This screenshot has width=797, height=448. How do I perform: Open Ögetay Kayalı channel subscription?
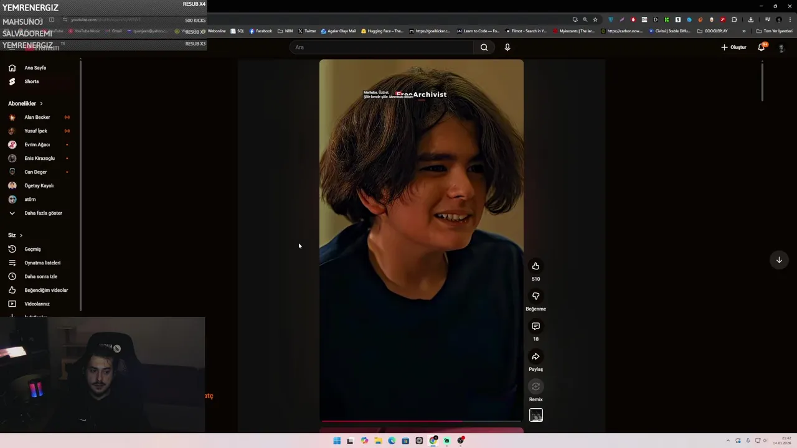40,185
